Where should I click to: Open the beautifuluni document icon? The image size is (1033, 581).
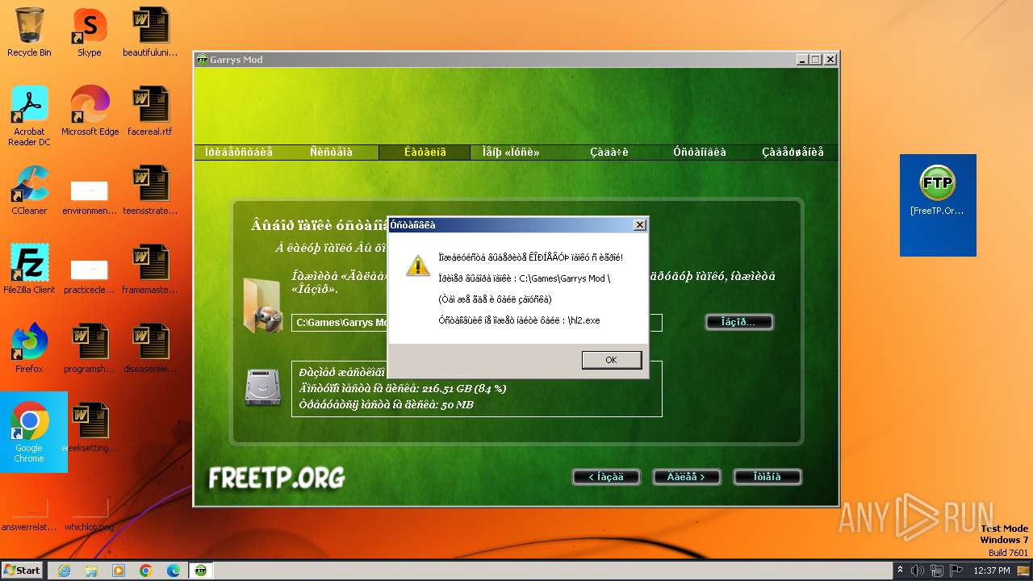(x=150, y=33)
